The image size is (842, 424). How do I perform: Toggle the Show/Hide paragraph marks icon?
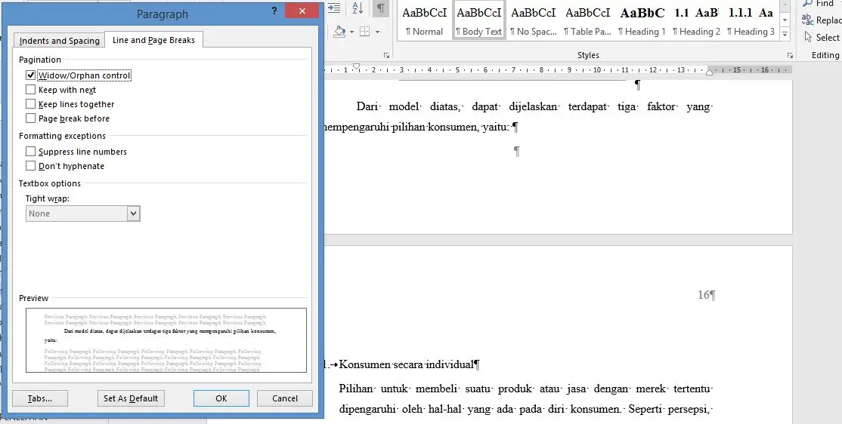(x=380, y=8)
